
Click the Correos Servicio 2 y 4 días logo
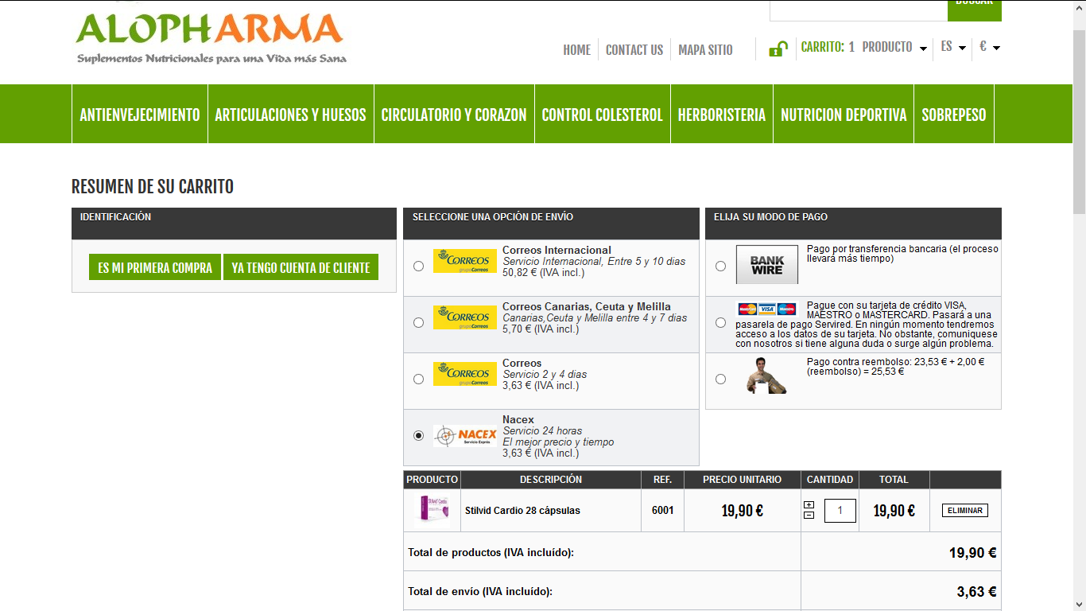click(x=465, y=374)
